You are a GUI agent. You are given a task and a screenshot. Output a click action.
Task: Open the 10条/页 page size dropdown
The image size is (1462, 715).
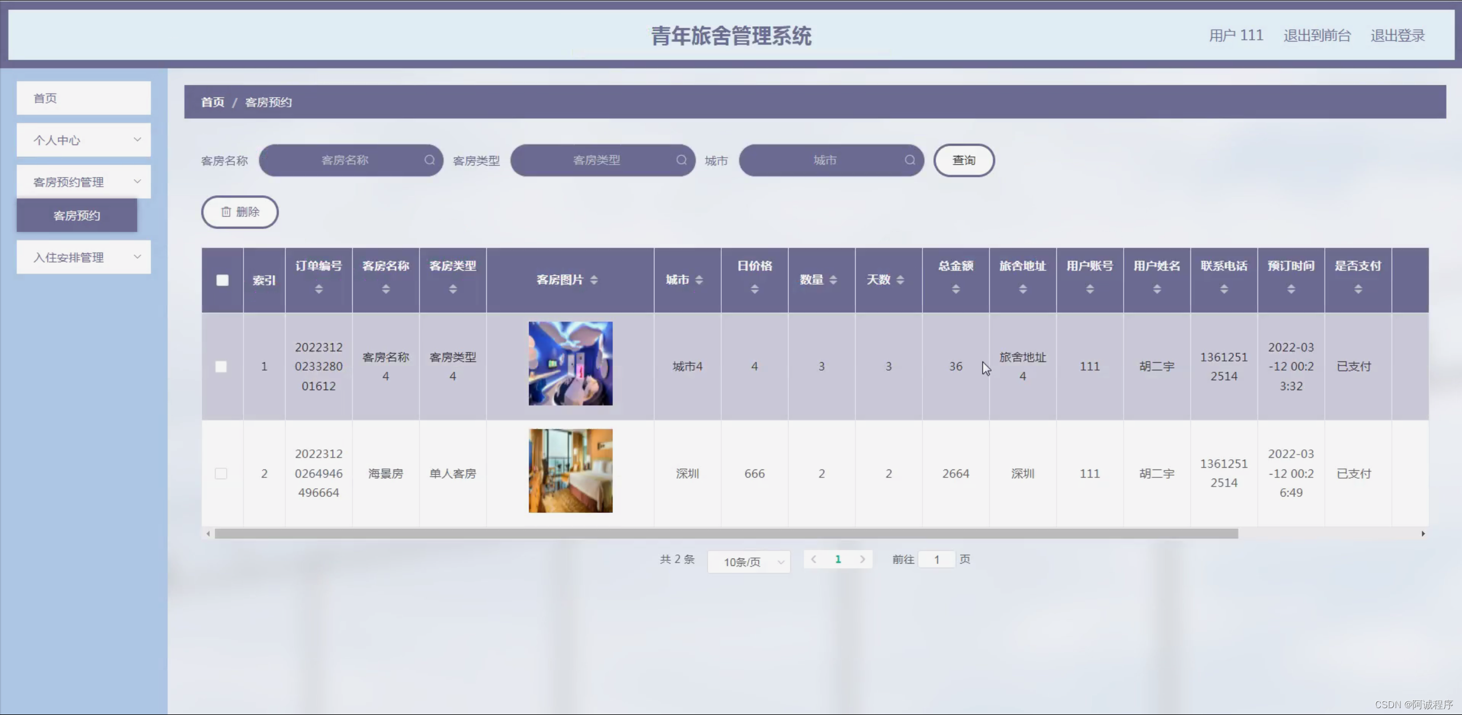tap(749, 562)
